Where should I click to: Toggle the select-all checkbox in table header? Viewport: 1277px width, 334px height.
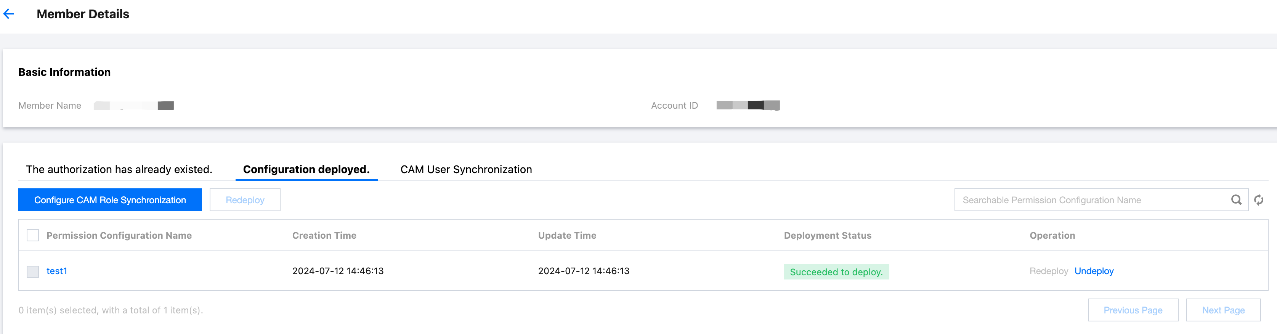pos(33,235)
